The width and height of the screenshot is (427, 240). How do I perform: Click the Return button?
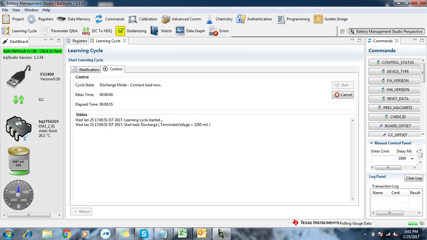82,211
